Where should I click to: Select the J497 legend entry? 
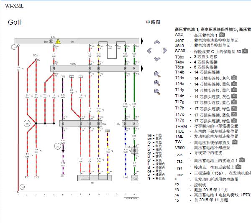tap(207, 41)
